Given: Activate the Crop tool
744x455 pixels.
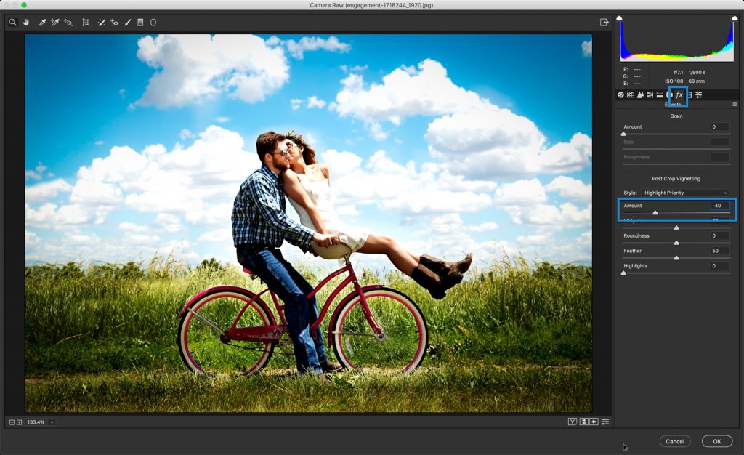Looking at the screenshot, I should pyautogui.click(x=85, y=23).
